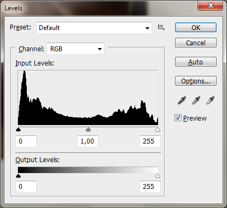Focus the output highlight level field 255
Screen dimensions: 227x208
tap(150, 187)
